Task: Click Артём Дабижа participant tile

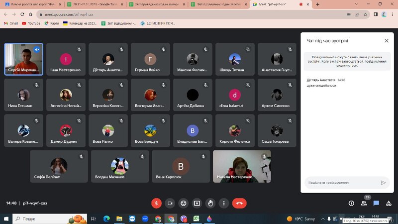Action: point(193,95)
